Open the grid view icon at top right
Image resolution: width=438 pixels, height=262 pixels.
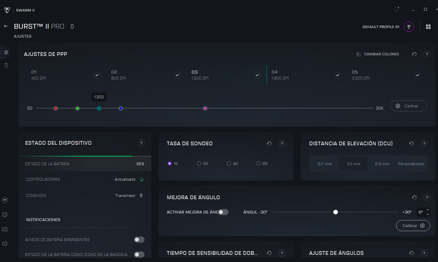[x=428, y=27]
